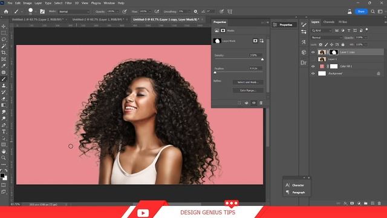Screen dimensions: 387x218
Task: Open the File menu
Action: (x=10, y=3)
